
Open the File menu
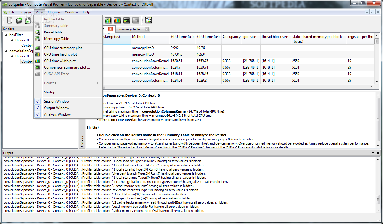(12, 12)
